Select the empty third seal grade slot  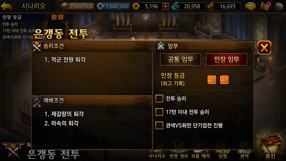(x=237, y=80)
